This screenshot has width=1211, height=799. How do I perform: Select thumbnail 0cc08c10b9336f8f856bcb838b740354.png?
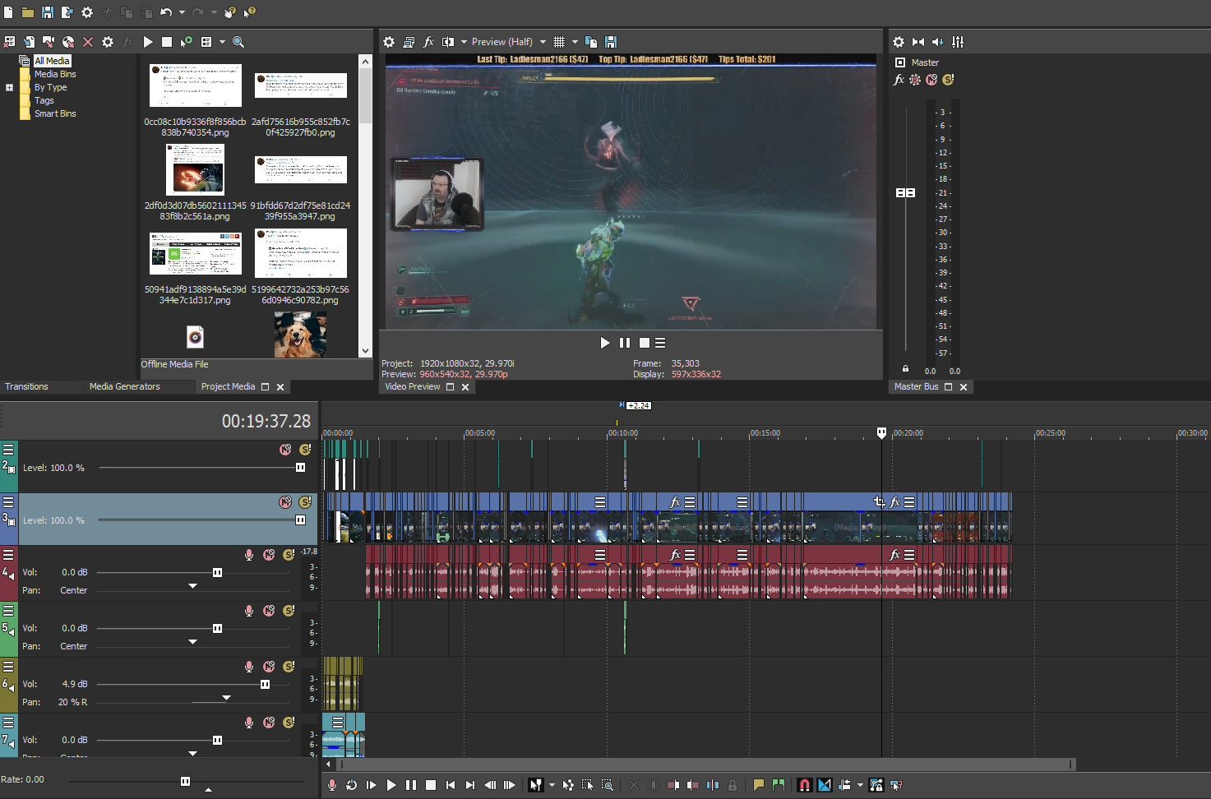click(195, 85)
